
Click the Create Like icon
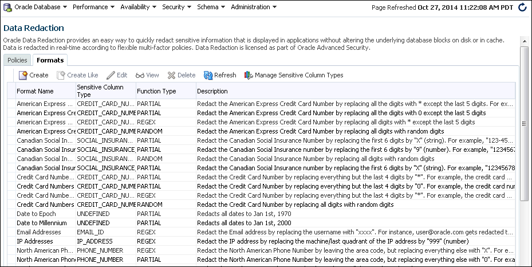61,75
